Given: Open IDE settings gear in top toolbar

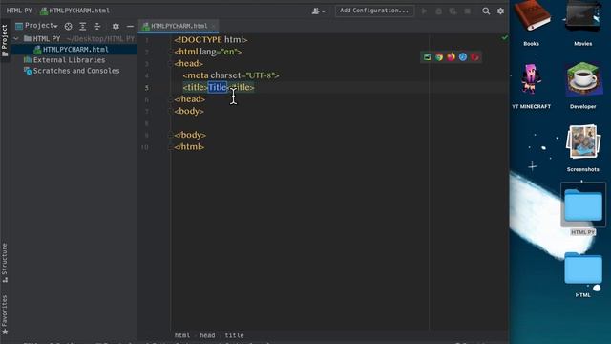Looking at the screenshot, I should (500, 11).
